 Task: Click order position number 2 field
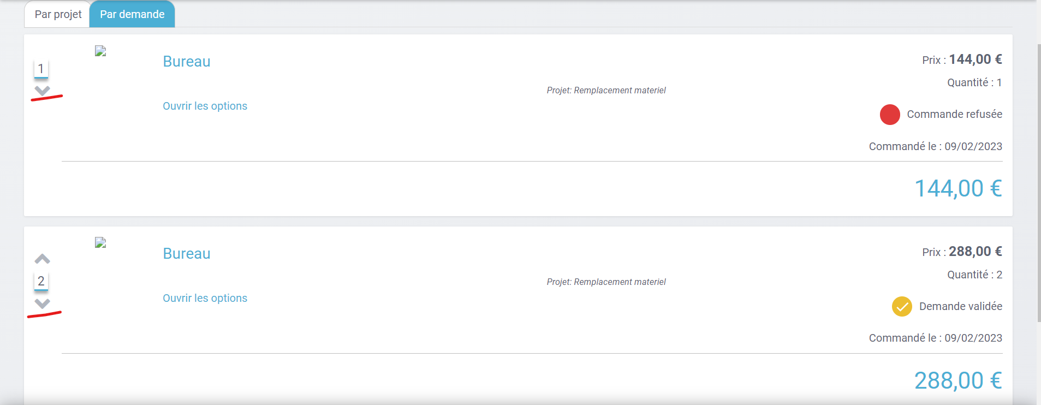(x=41, y=281)
